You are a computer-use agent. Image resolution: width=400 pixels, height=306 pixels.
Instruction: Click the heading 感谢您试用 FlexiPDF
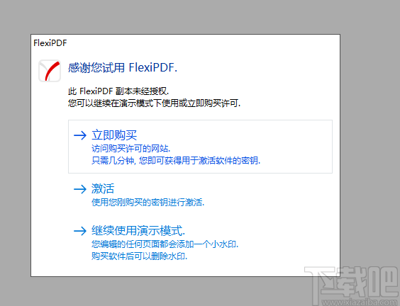[123, 67]
